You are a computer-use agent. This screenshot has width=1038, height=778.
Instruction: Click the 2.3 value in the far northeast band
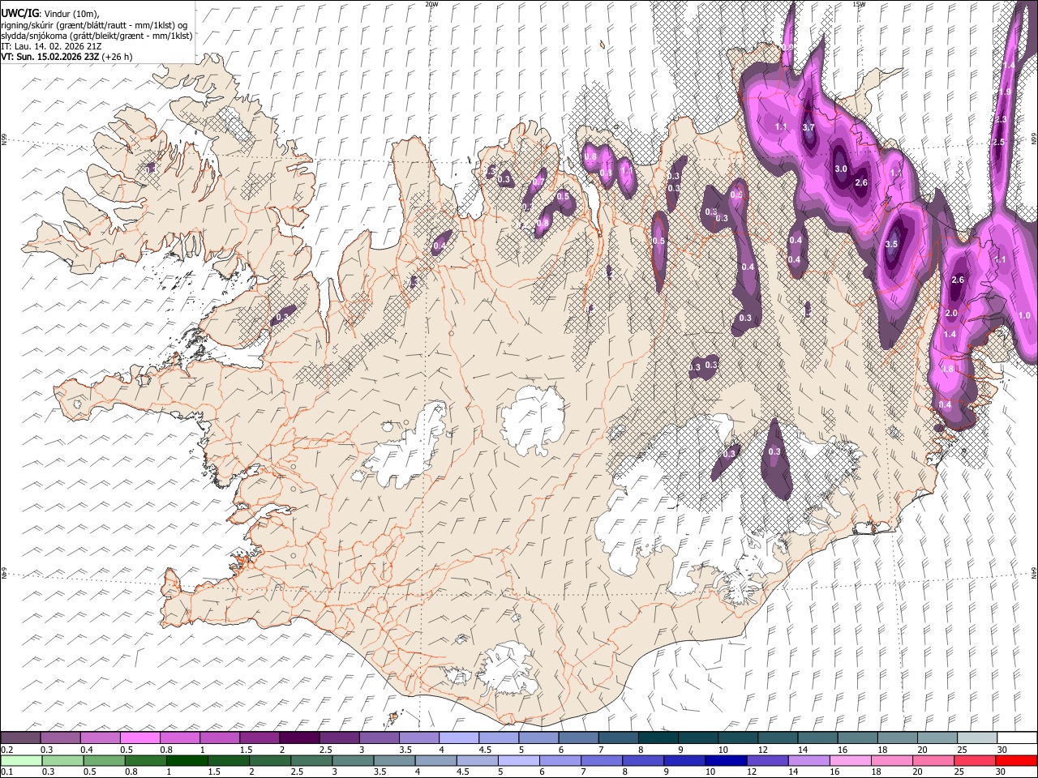coord(1001,119)
